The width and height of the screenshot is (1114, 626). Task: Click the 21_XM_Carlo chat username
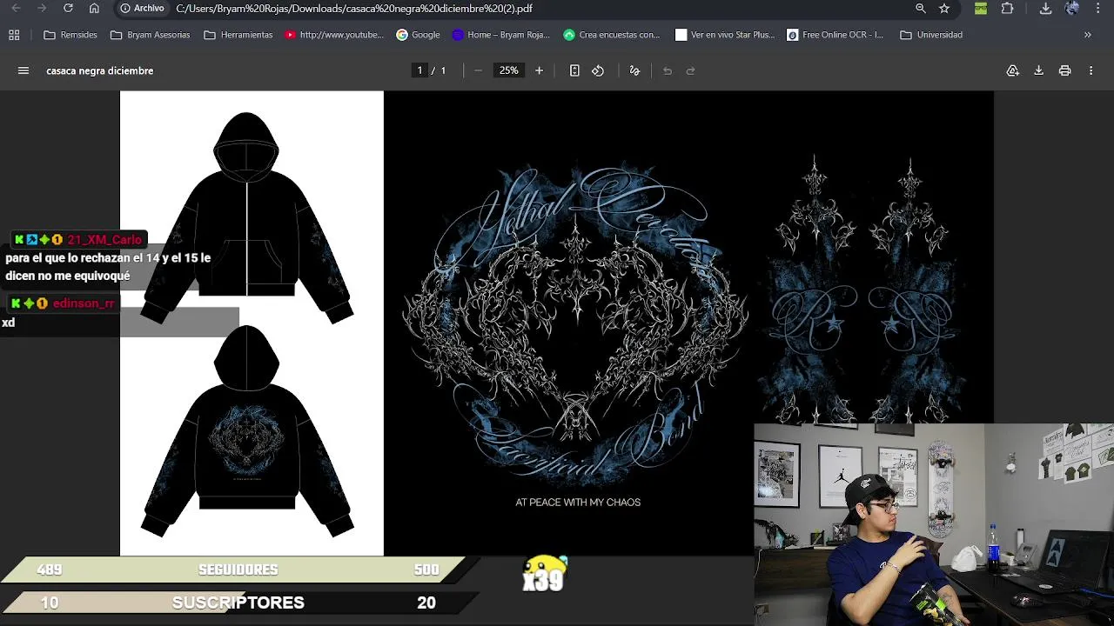[x=104, y=240]
